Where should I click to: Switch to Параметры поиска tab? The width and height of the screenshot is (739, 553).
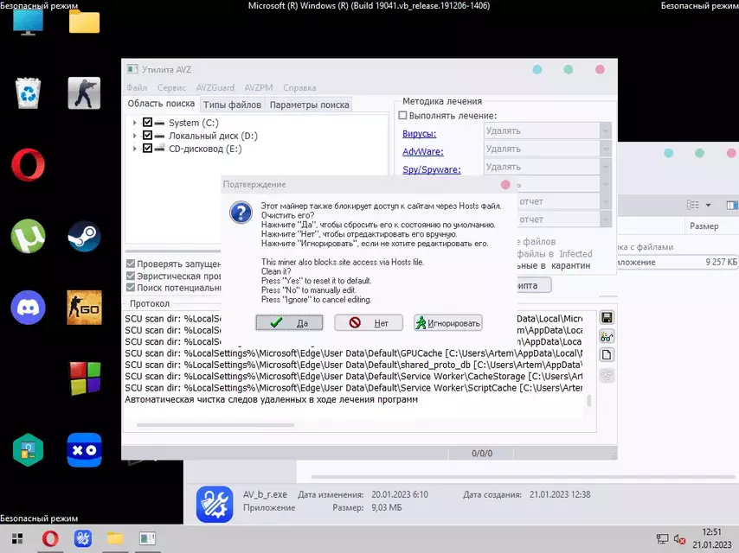309,105
